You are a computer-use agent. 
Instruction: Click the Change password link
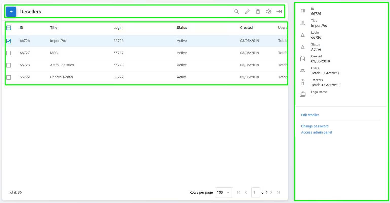point(315,126)
